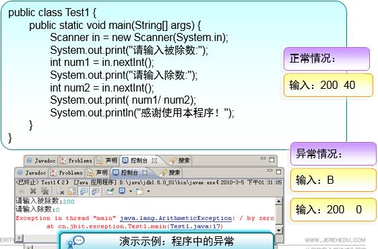This screenshot has width=378, height=249.
Task: Click the print 请输入被除数 code line
Action: (x=129, y=50)
